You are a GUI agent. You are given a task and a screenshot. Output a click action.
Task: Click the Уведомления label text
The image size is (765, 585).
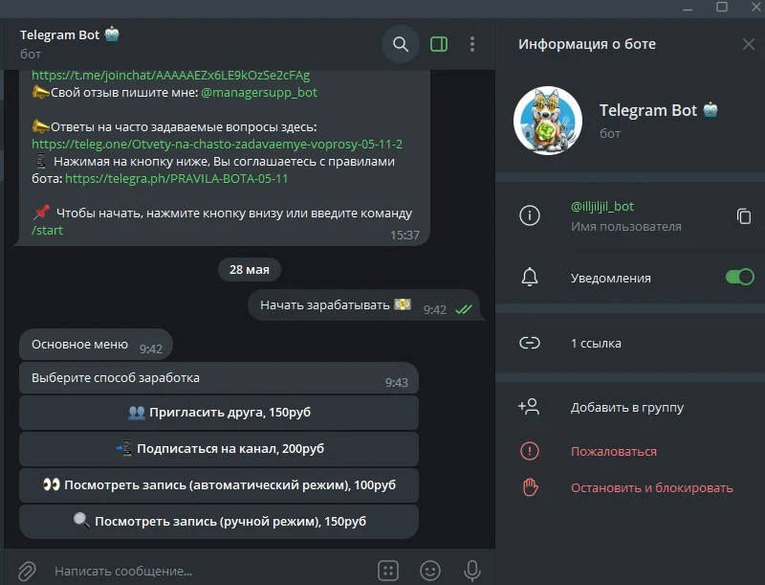(x=611, y=278)
